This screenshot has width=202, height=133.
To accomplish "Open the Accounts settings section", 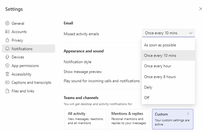I will (x=28, y=32).
